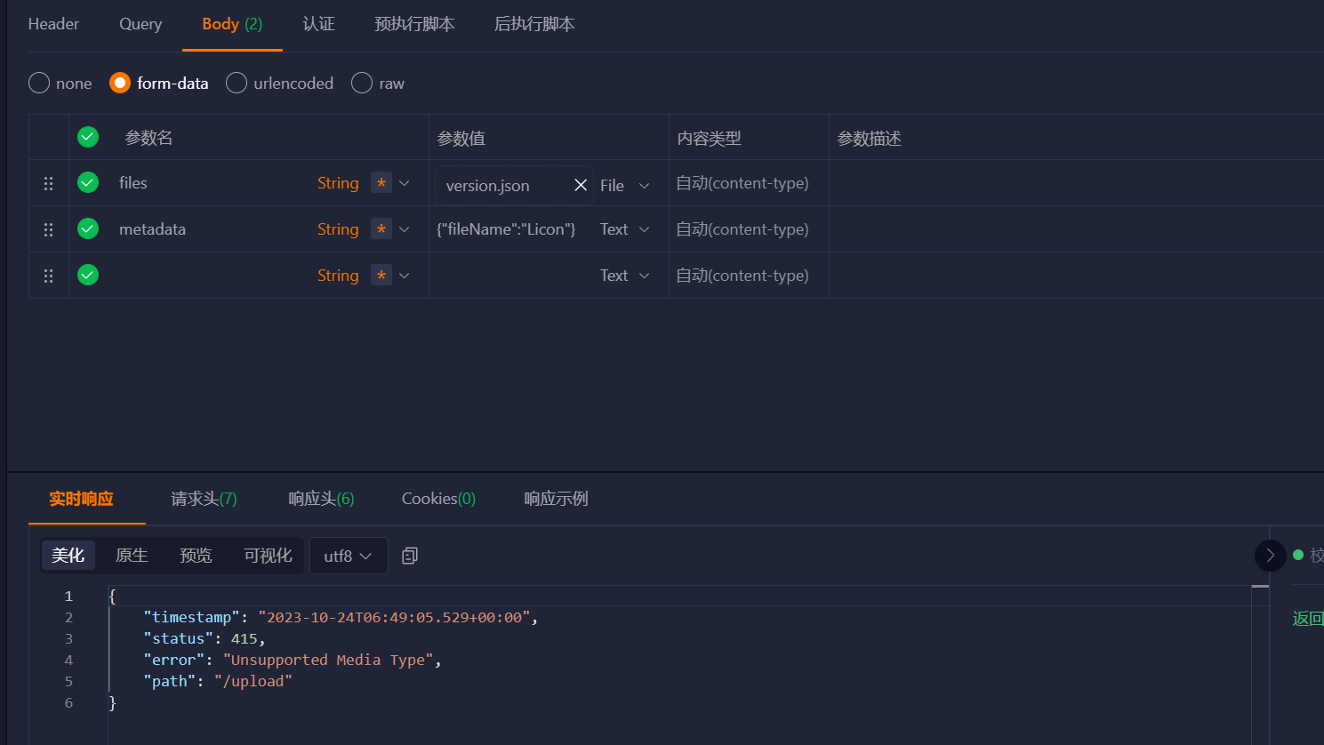Screen dimensions: 1324x745
Task: Open the Text value-type dropdown for metadata
Action: pos(625,229)
